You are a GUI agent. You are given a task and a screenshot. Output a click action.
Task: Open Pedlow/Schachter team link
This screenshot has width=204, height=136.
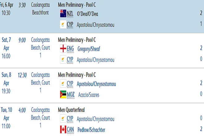(91, 130)
